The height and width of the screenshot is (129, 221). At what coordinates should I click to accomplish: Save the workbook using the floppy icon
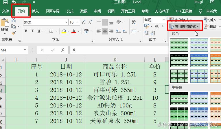[5, 2]
